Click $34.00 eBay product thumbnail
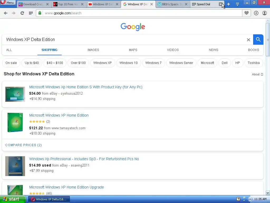Screen dimensions: 270x203 [15, 94]
